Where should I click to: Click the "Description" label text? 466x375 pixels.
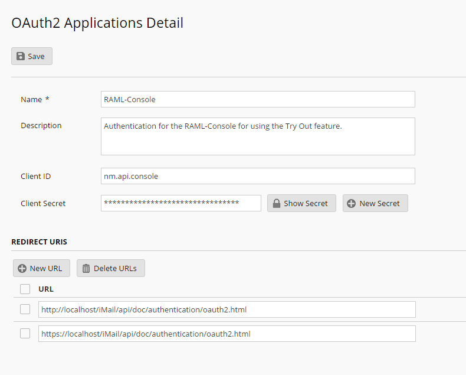(x=41, y=125)
